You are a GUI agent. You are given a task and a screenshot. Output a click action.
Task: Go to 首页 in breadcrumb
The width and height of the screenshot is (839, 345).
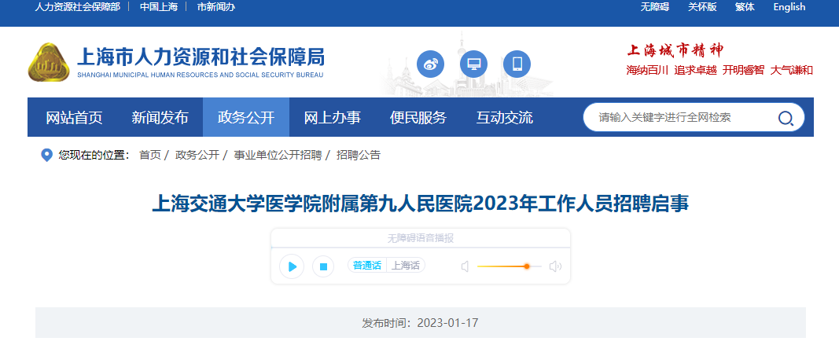pos(150,156)
